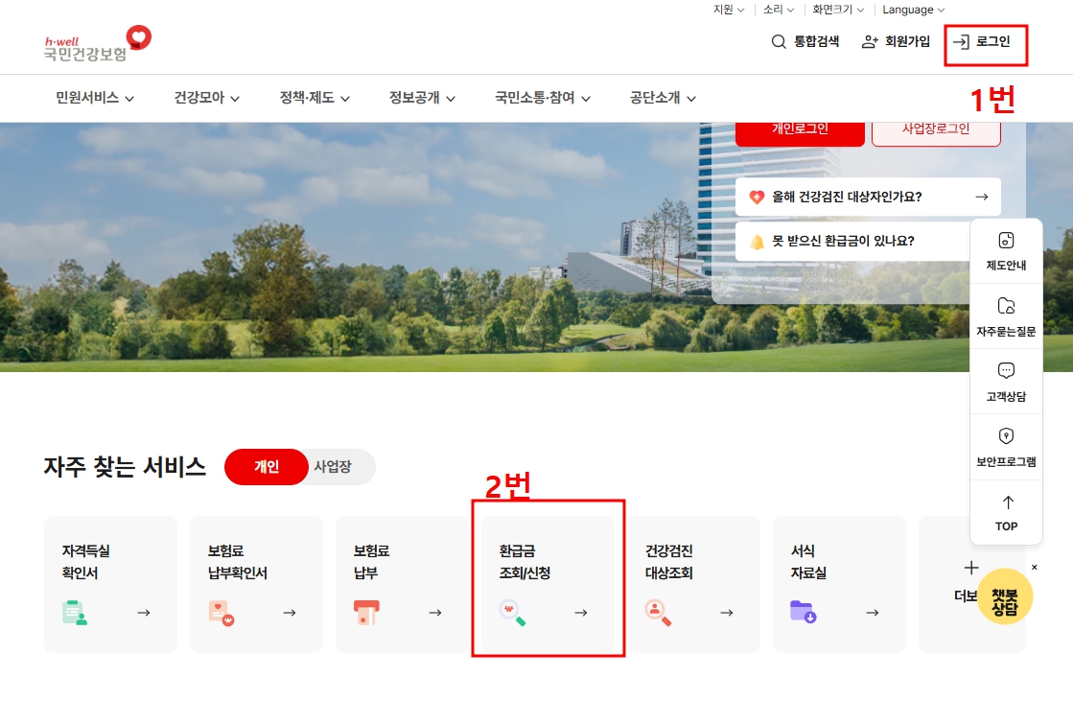Close the chatbot bubble with the x

[x=1034, y=568]
